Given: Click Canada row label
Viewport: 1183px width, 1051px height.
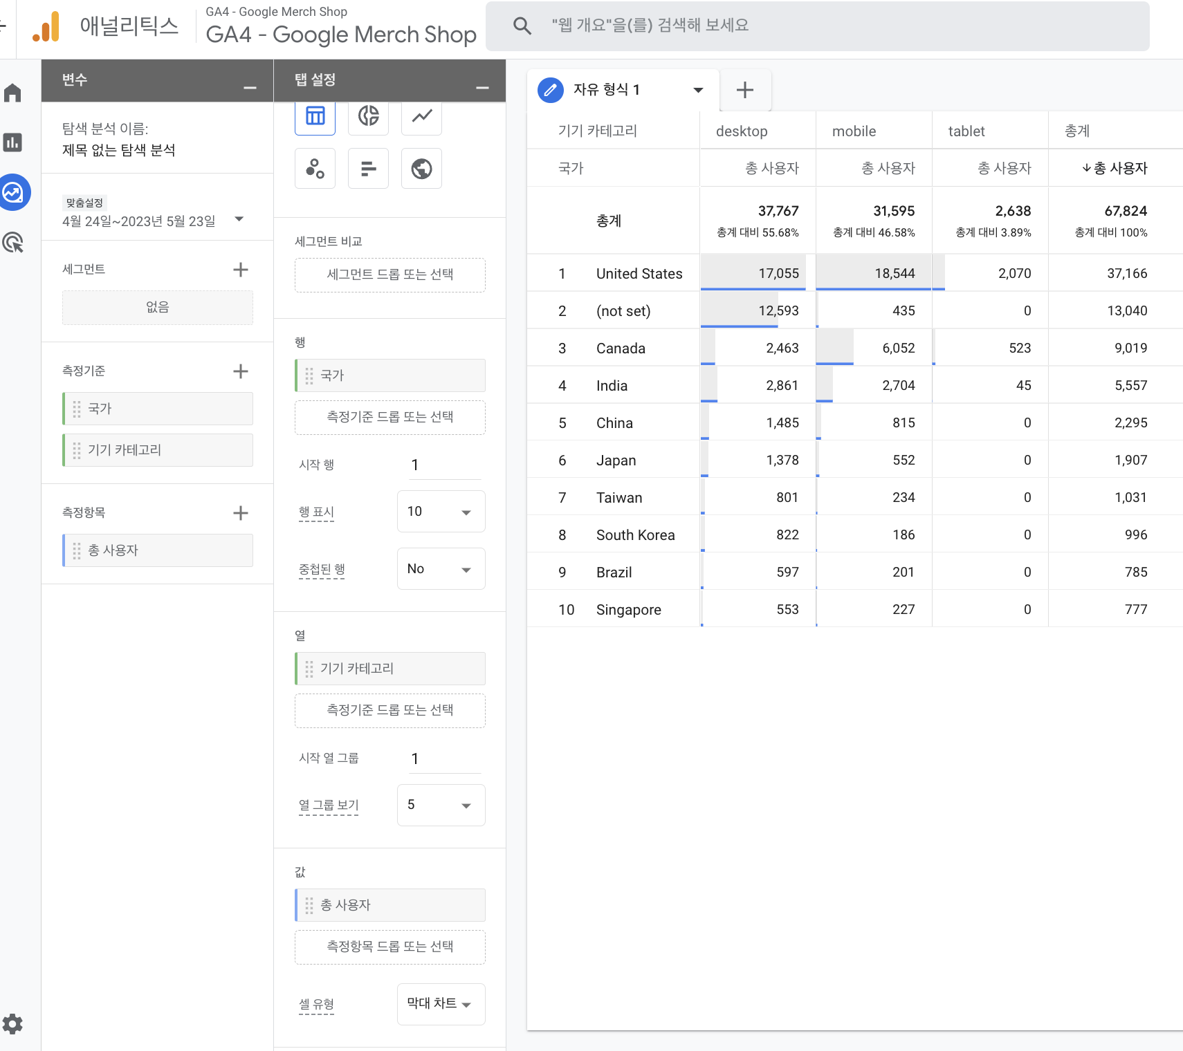Looking at the screenshot, I should [621, 348].
